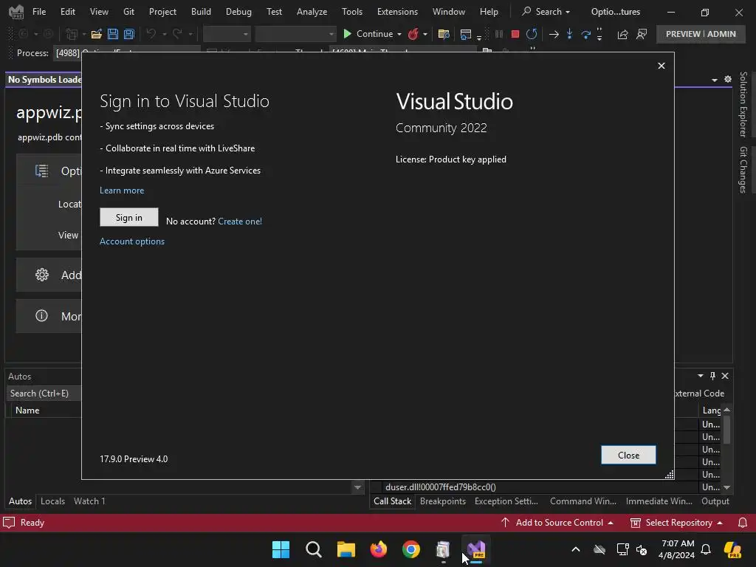Switch to the Locals tab
Screen dimensions: 756x567
(x=52, y=501)
